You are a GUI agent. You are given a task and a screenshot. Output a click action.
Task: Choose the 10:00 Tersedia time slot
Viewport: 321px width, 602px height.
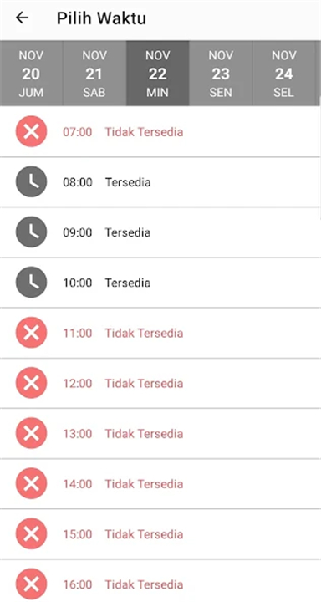(160, 283)
